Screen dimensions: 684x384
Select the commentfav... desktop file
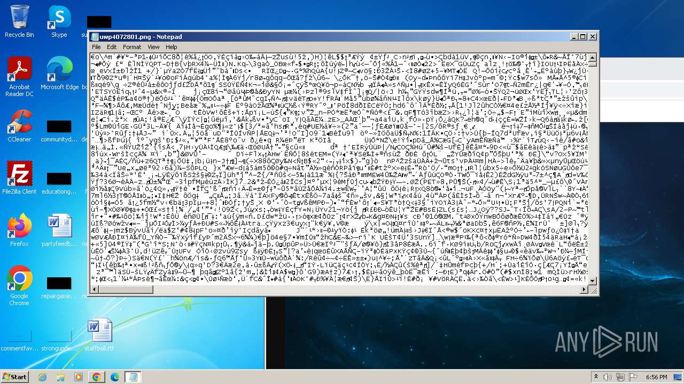(x=19, y=341)
